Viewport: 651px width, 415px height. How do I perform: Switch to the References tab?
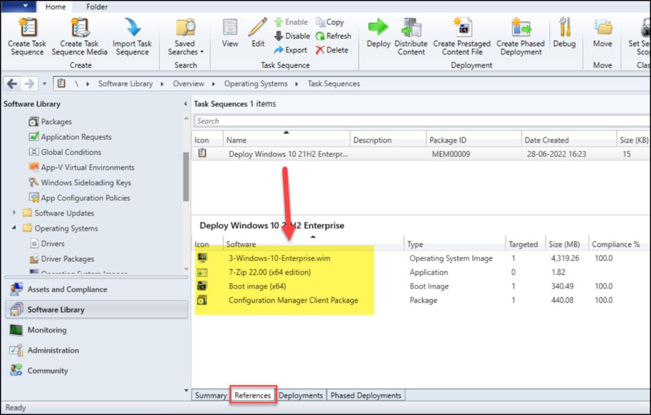tap(252, 395)
